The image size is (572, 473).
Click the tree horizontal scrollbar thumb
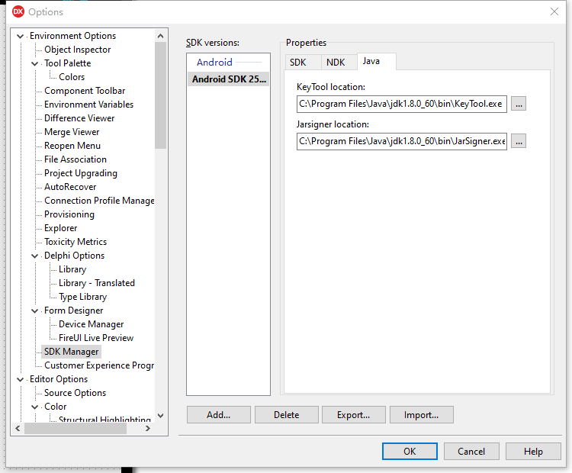[x=76, y=429]
